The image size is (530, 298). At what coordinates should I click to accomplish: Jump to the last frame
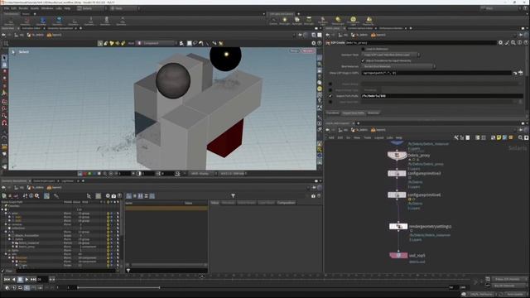[x=33, y=280]
